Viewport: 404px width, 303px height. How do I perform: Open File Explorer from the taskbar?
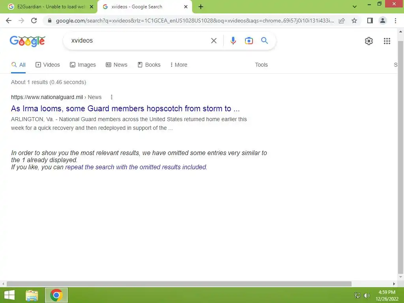[32, 295]
